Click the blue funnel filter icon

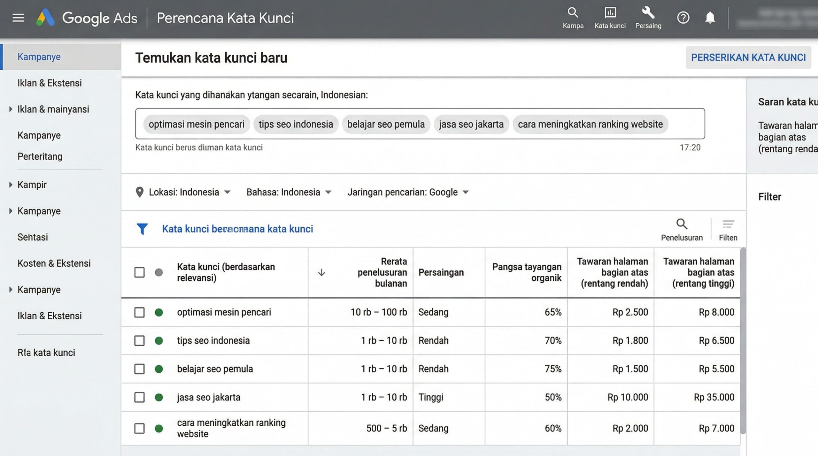click(142, 229)
